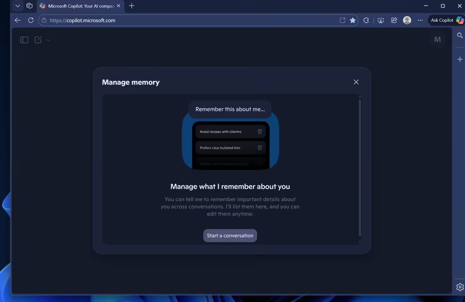Reload the page with refresh icon

[x=31, y=20]
